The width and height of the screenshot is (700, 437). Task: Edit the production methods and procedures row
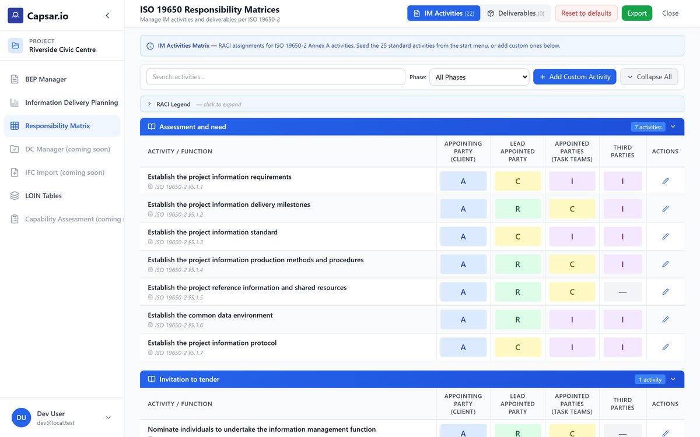(x=666, y=264)
